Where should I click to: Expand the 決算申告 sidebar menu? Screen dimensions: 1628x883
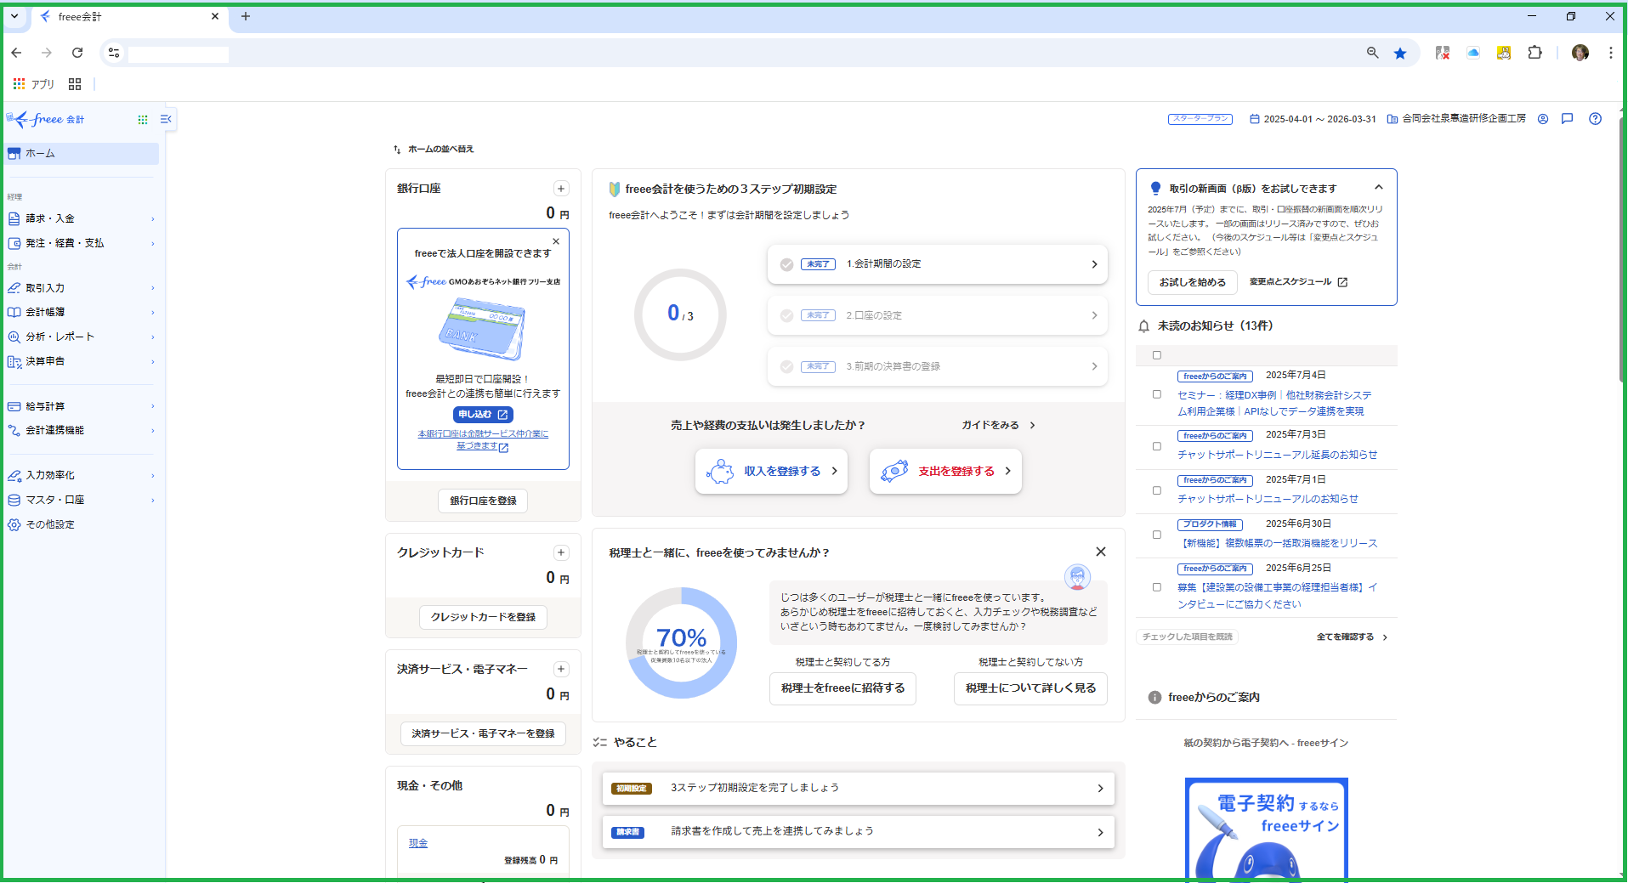click(x=82, y=362)
